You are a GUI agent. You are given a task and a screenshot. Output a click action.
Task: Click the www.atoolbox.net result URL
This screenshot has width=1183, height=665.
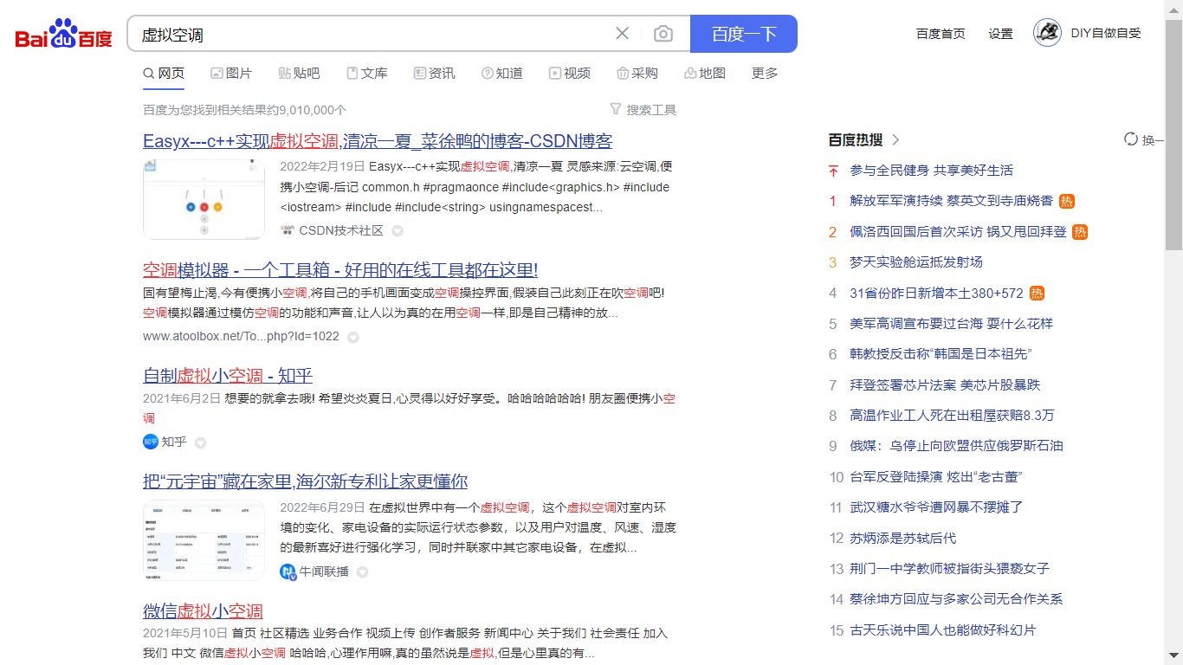tap(241, 336)
